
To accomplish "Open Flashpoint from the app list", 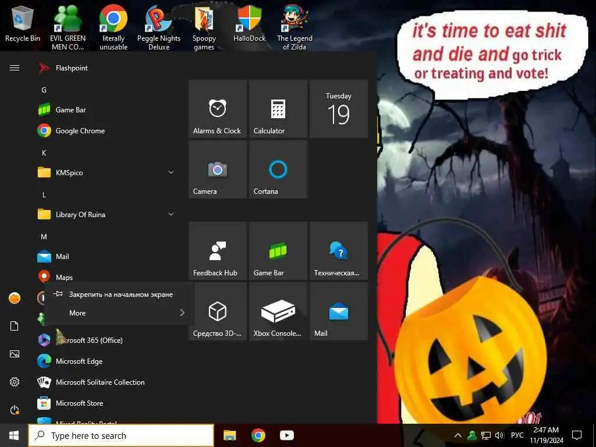I will pyautogui.click(x=106, y=68).
